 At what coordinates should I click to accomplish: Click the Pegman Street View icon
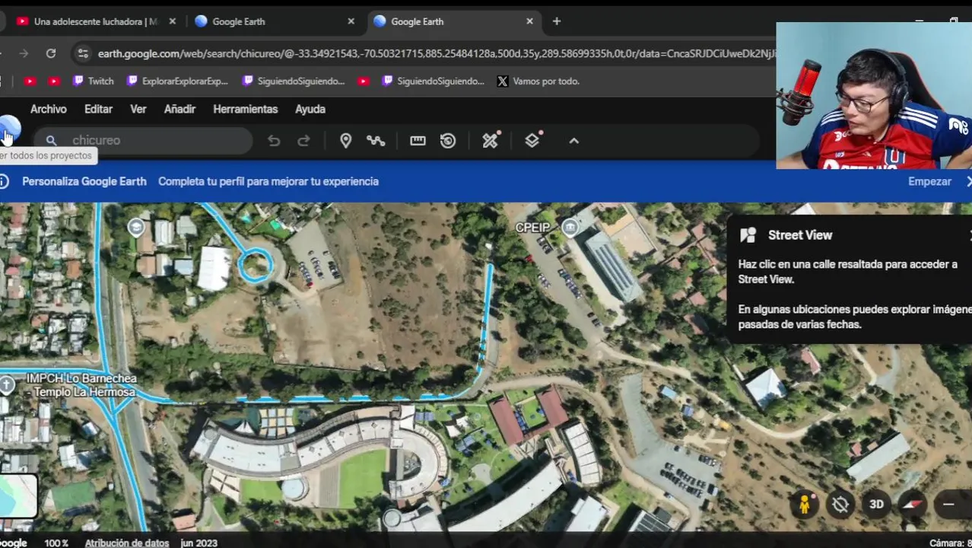pyautogui.click(x=805, y=504)
